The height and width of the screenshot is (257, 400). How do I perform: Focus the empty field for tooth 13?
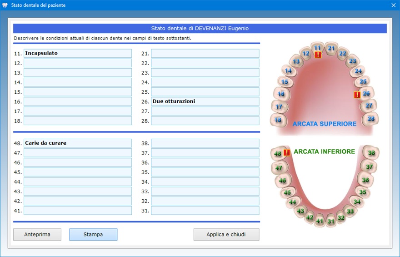[x=78, y=72]
